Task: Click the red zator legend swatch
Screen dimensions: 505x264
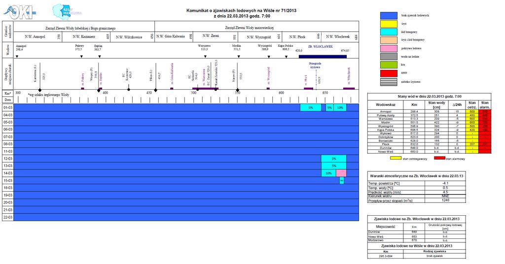Action: pyautogui.click(x=389, y=73)
